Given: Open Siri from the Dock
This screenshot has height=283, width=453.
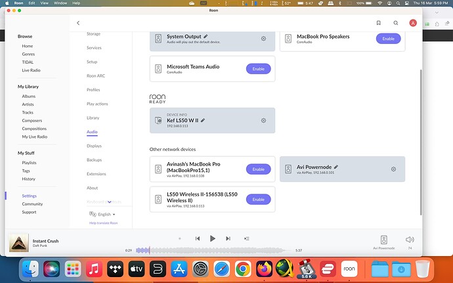Looking at the screenshot, I should 51,269.
